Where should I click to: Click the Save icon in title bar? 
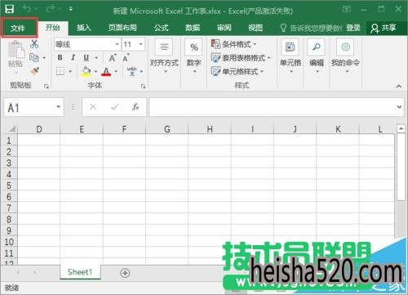pos(10,10)
